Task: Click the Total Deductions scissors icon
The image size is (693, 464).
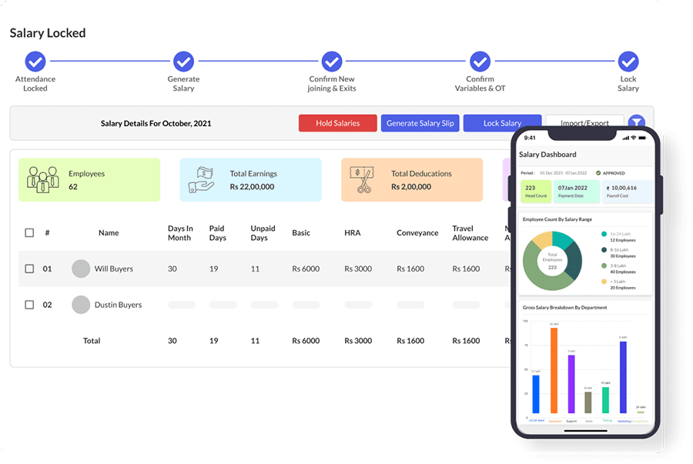Action: tap(362, 180)
